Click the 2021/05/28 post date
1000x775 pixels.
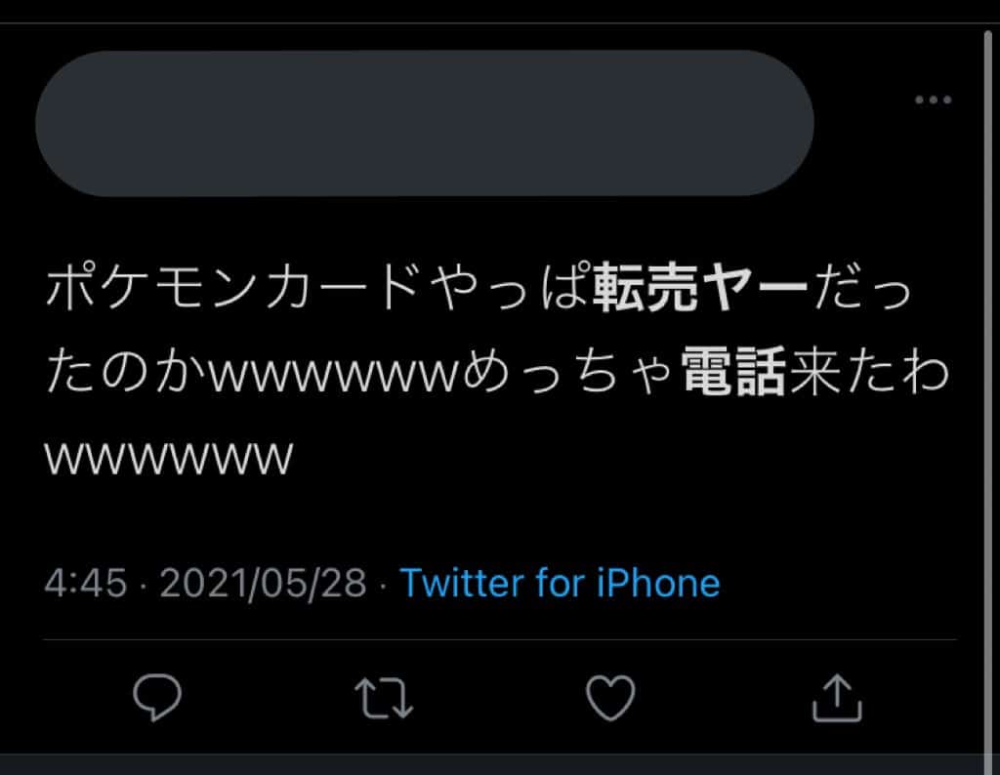[263, 583]
